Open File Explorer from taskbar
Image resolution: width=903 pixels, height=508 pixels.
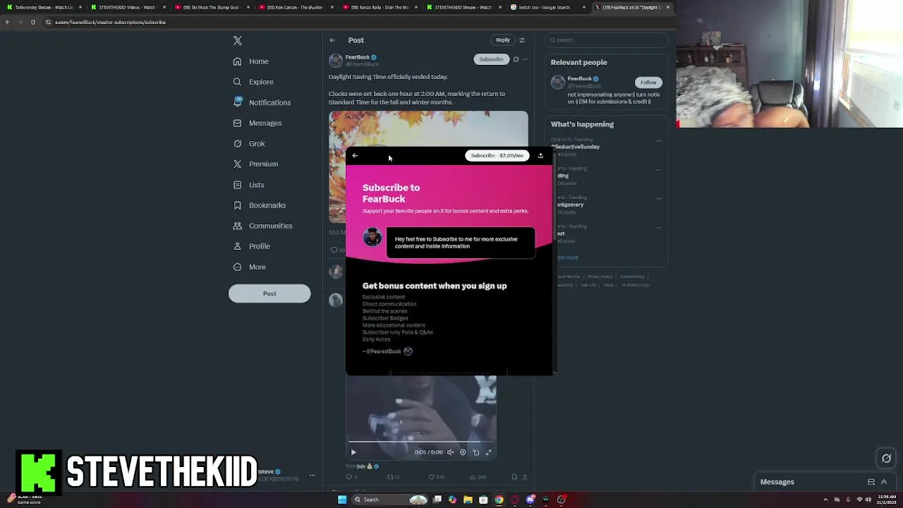(468, 500)
